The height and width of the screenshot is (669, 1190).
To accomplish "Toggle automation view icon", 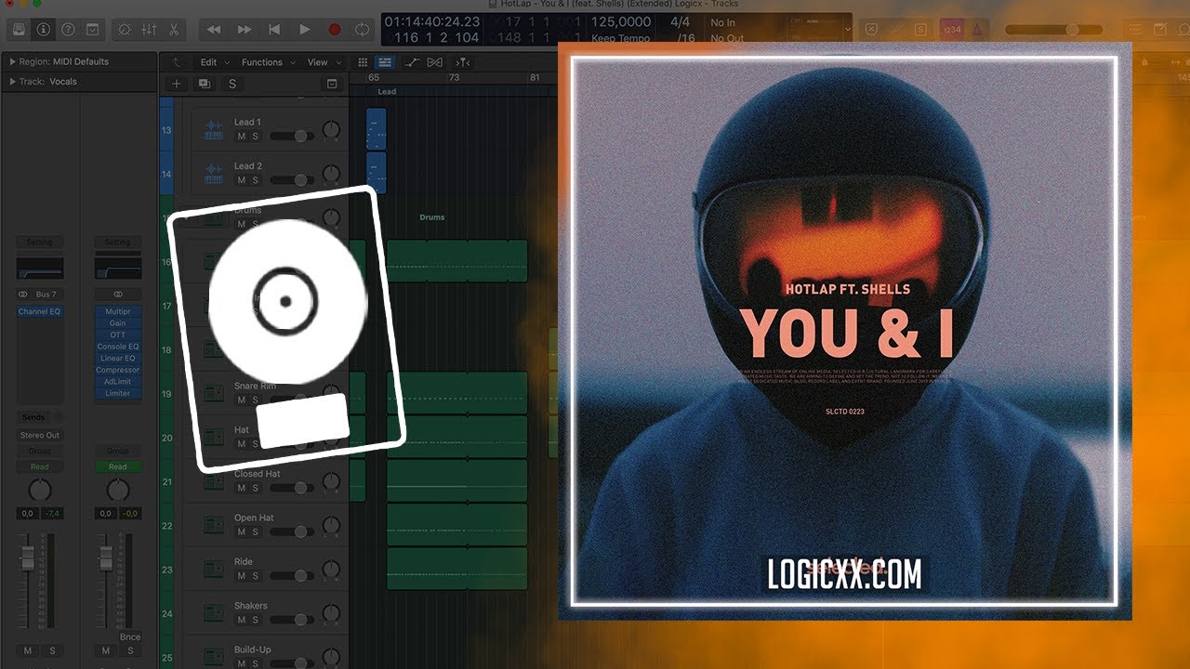I will tap(413, 62).
